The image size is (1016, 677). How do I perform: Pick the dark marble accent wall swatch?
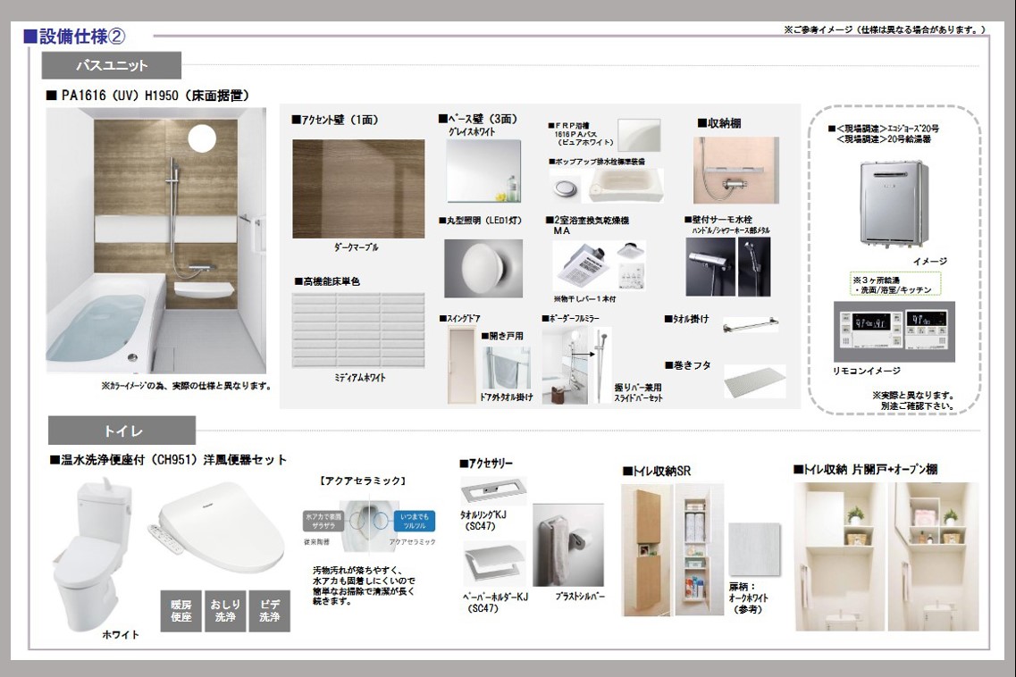point(358,188)
